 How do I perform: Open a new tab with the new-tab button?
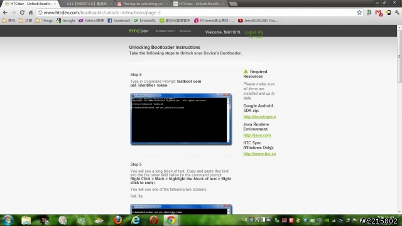[233, 4]
